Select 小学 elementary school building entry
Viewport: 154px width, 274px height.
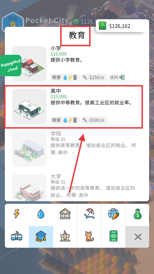77,64
